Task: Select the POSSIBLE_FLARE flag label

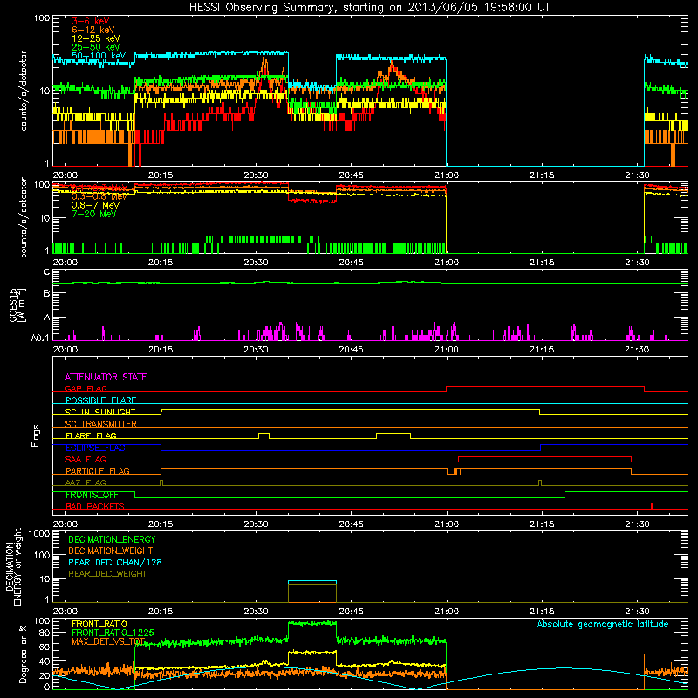Action: (x=100, y=400)
